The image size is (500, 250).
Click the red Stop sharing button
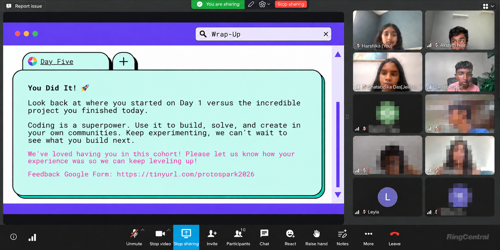coord(291,4)
